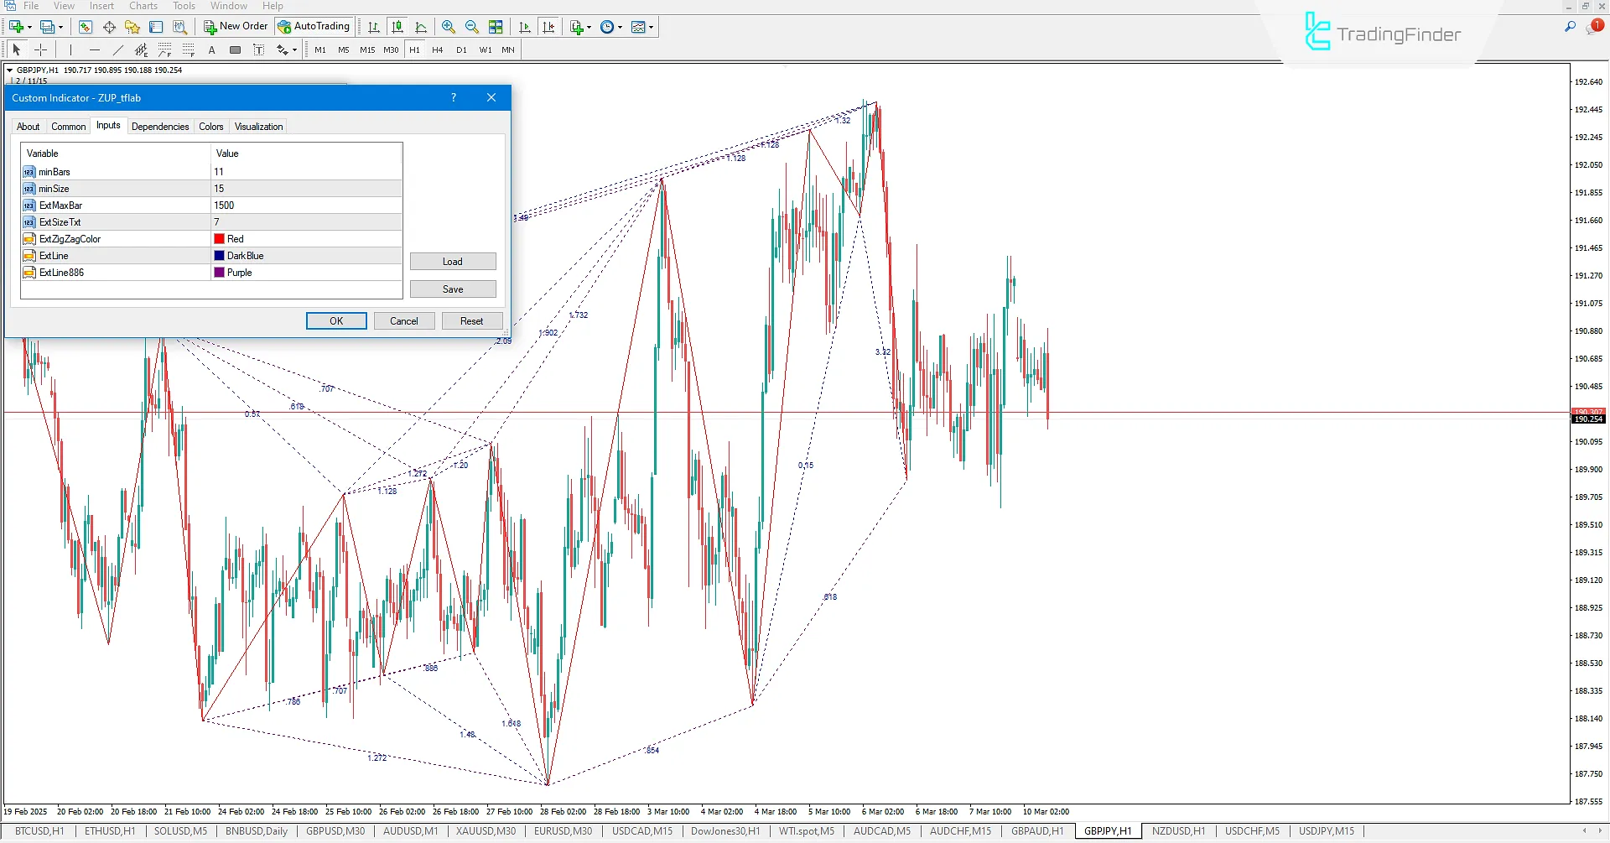Click the Reset button

pyautogui.click(x=471, y=321)
